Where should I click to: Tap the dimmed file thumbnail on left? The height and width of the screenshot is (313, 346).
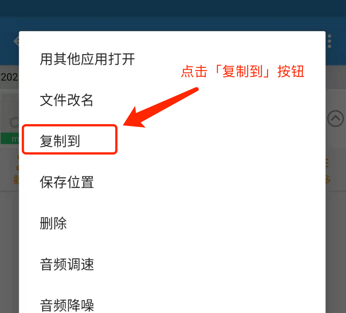coord(10,112)
